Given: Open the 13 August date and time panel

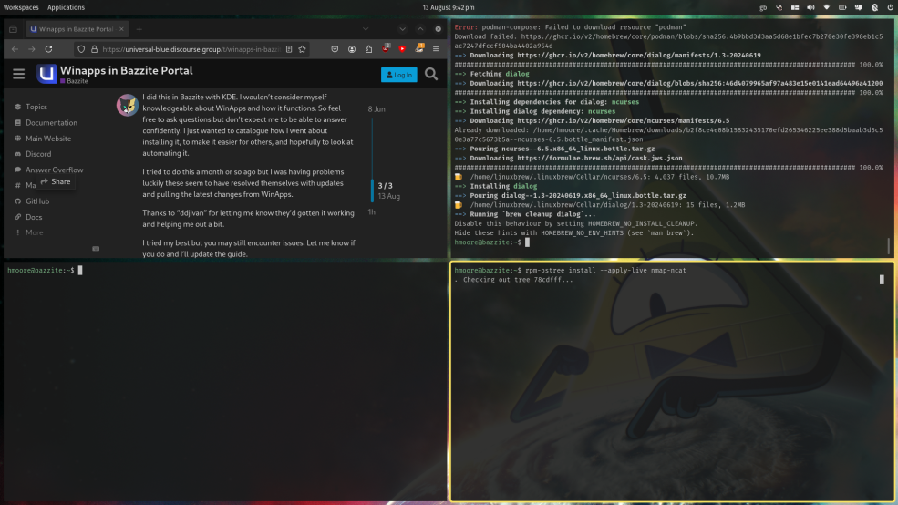Looking at the screenshot, I should 449,7.
